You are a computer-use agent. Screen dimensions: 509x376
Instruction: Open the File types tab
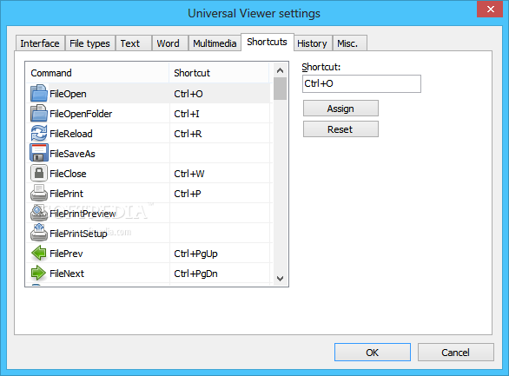(90, 43)
